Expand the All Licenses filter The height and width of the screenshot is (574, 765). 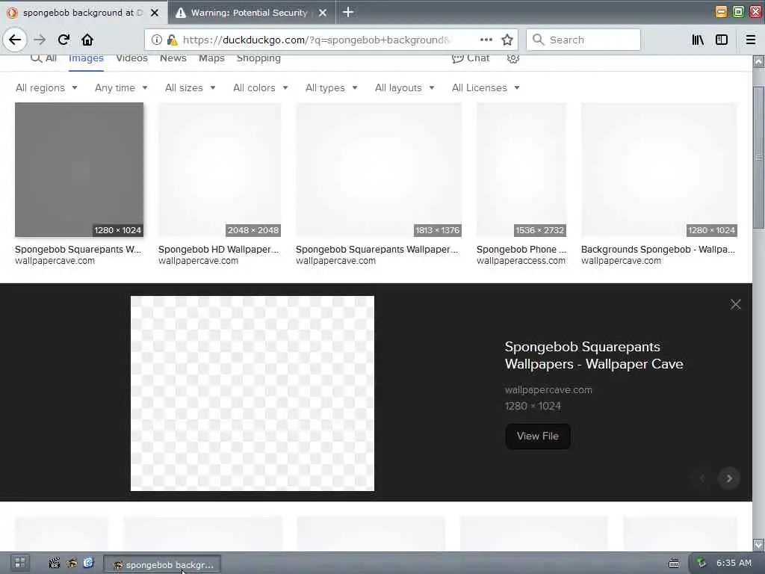click(x=486, y=88)
